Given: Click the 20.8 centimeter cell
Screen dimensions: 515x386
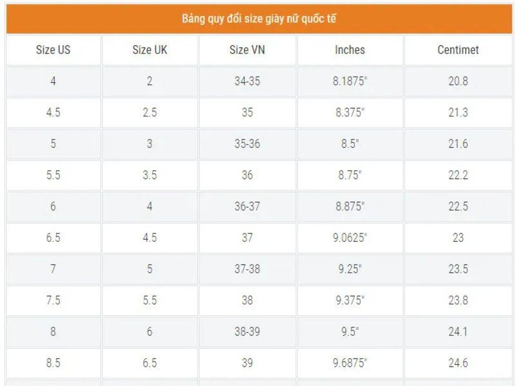Looking at the screenshot, I should point(458,82).
